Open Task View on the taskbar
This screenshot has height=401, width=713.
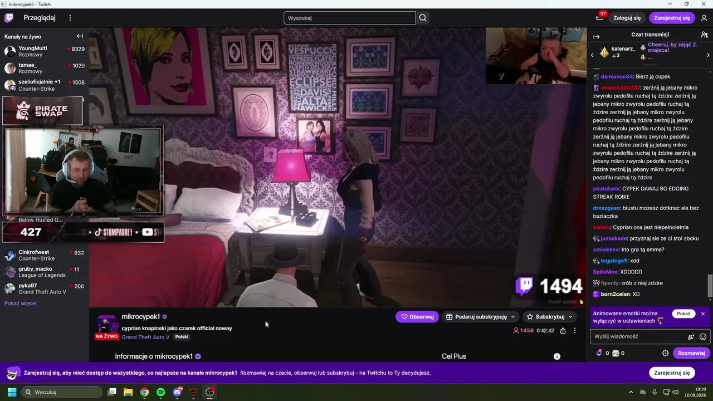pos(111,392)
